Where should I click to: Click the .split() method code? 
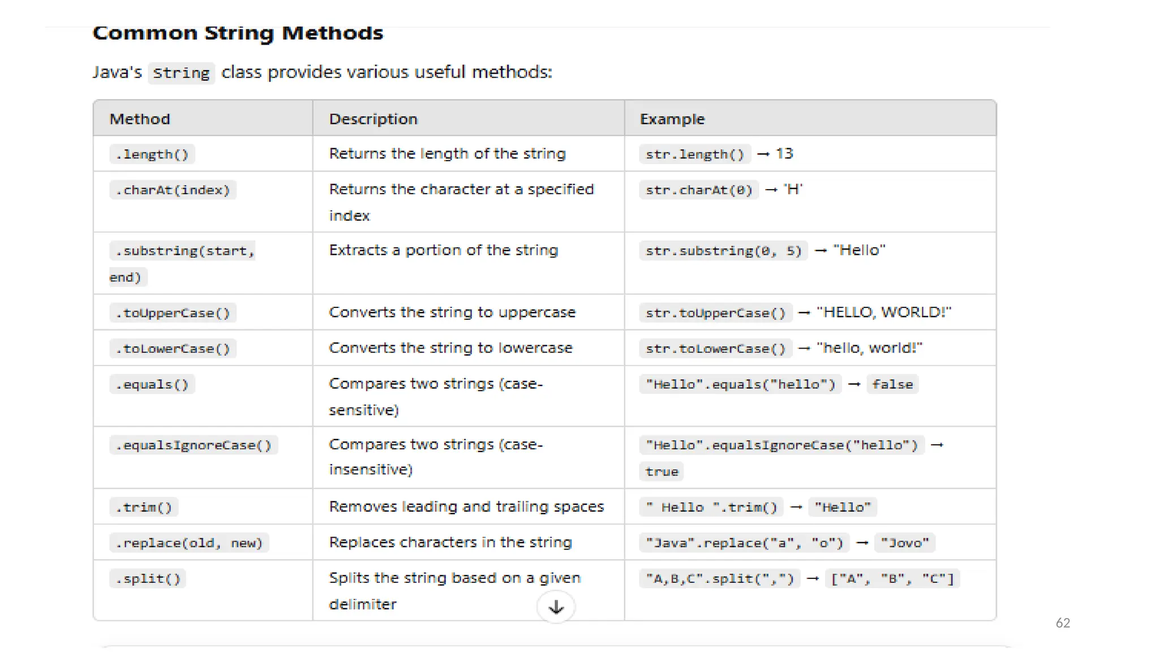pyautogui.click(x=148, y=578)
